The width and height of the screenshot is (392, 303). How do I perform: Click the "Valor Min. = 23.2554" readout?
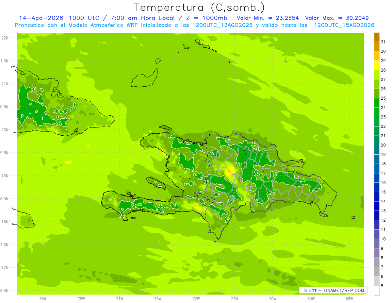268,18
